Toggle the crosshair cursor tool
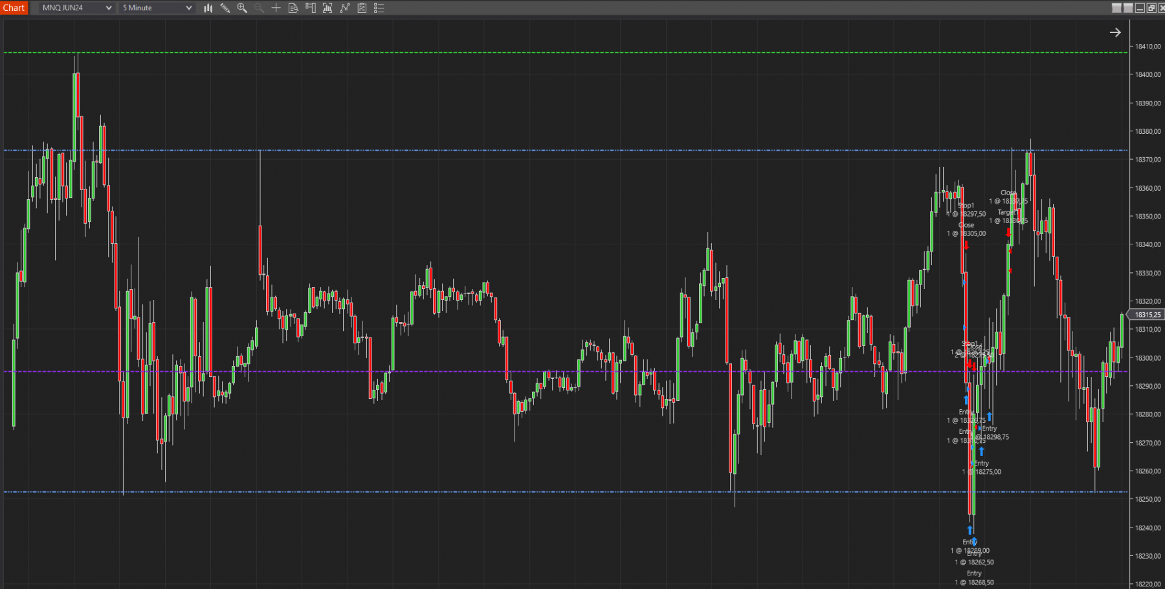The width and height of the screenshot is (1165, 589). 276,8
